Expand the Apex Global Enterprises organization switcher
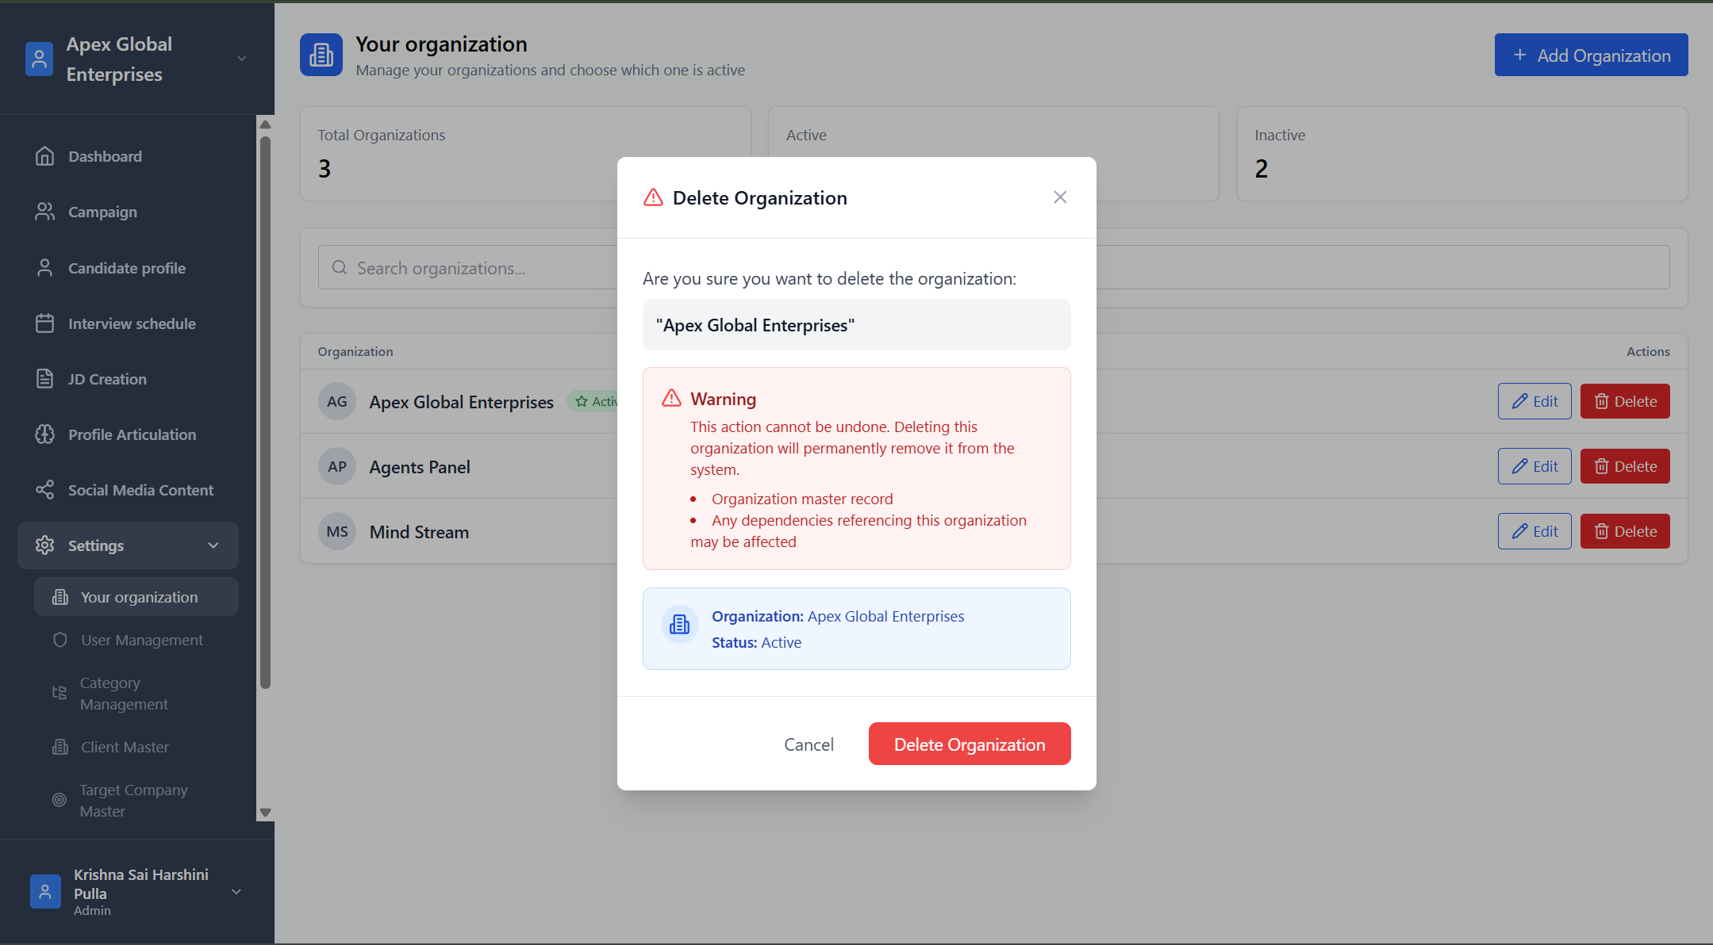 click(242, 59)
